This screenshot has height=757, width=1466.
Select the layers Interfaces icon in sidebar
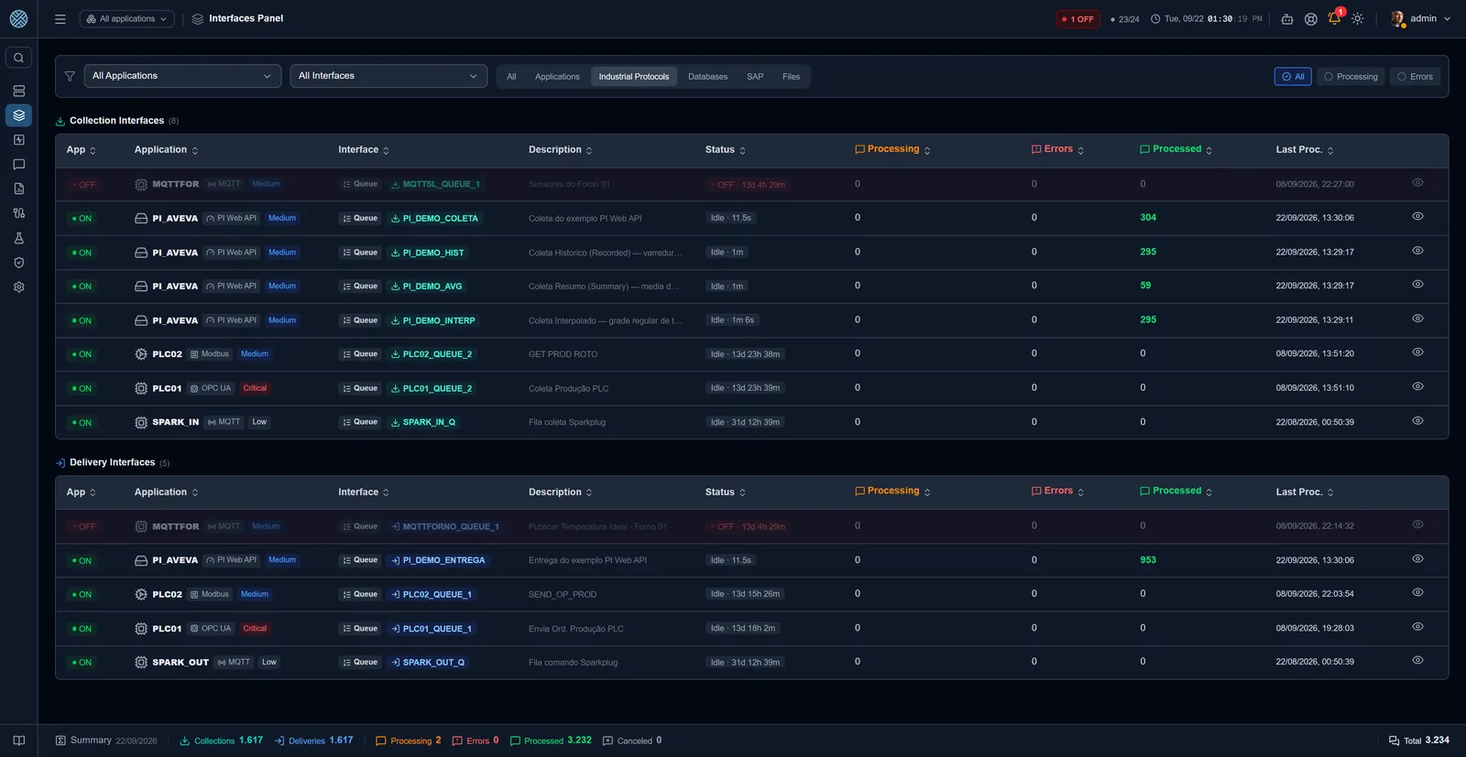click(18, 115)
